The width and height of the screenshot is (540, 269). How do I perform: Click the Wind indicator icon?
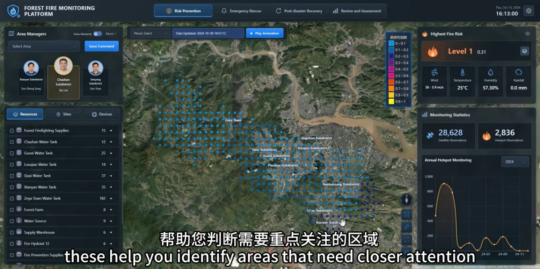434,72
